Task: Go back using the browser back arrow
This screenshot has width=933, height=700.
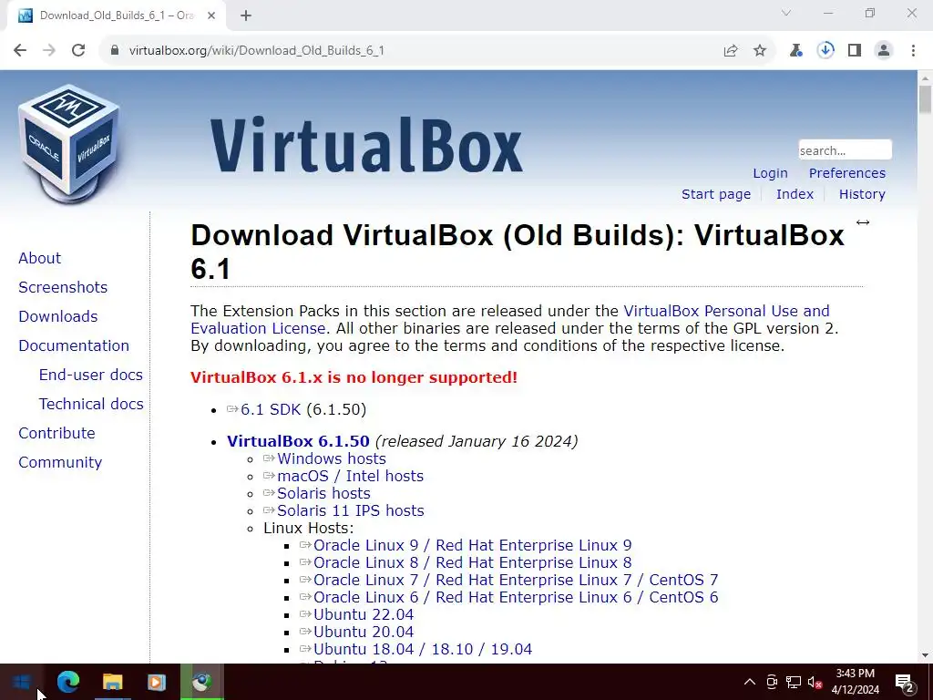Action: [x=20, y=51]
